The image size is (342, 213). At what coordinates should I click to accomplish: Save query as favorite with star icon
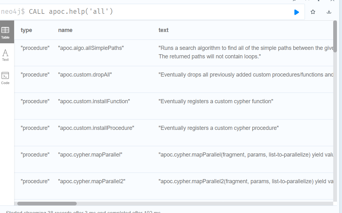(x=313, y=12)
